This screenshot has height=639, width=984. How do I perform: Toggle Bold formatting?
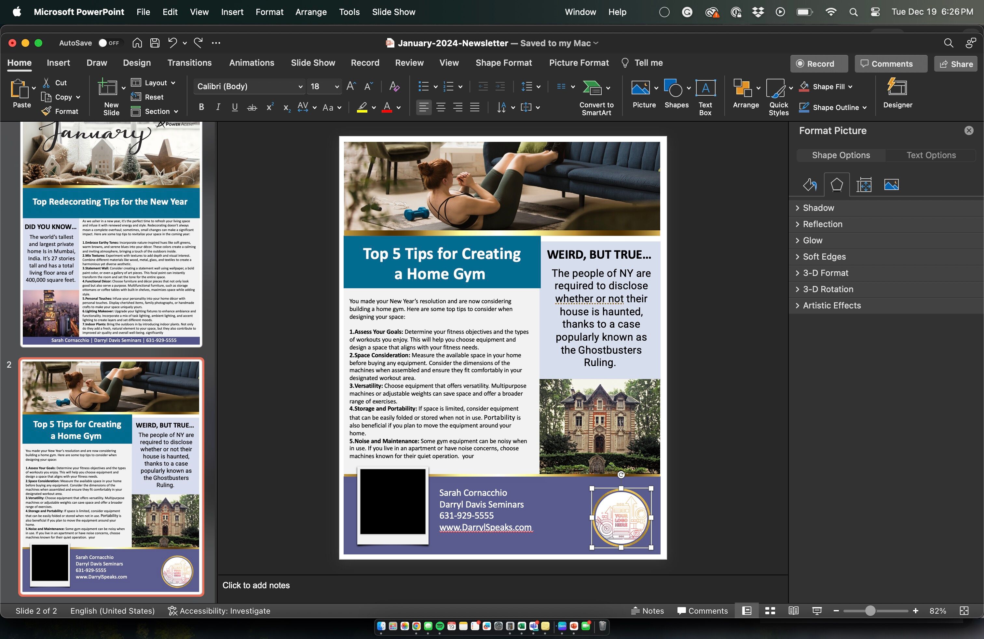pyautogui.click(x=201, y=107)
